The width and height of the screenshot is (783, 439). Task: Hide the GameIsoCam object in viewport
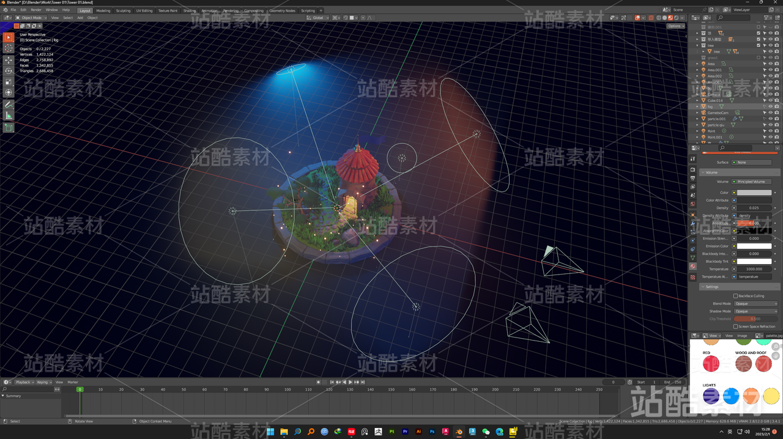(x=771, y=113)
